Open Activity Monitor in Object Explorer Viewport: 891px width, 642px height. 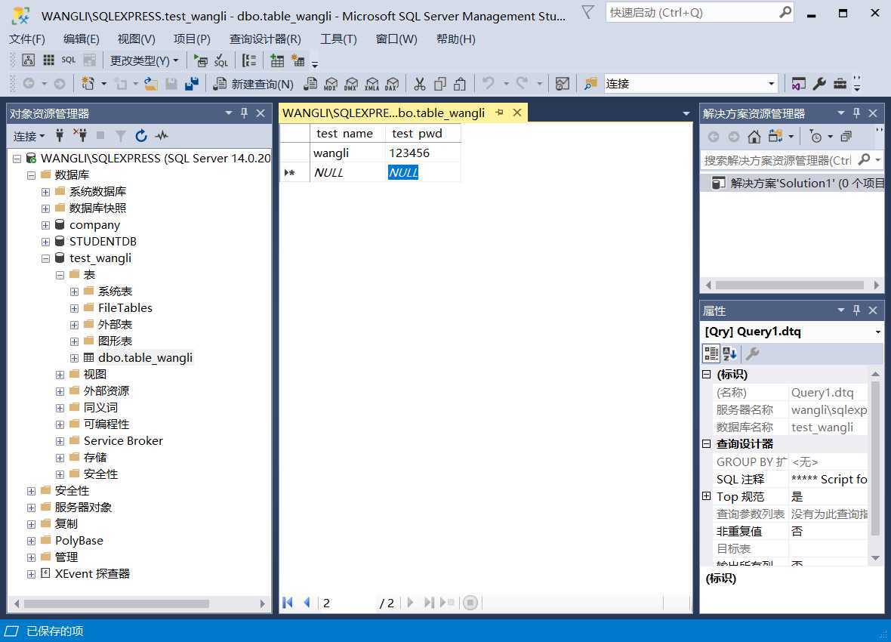tap(162, 135)
